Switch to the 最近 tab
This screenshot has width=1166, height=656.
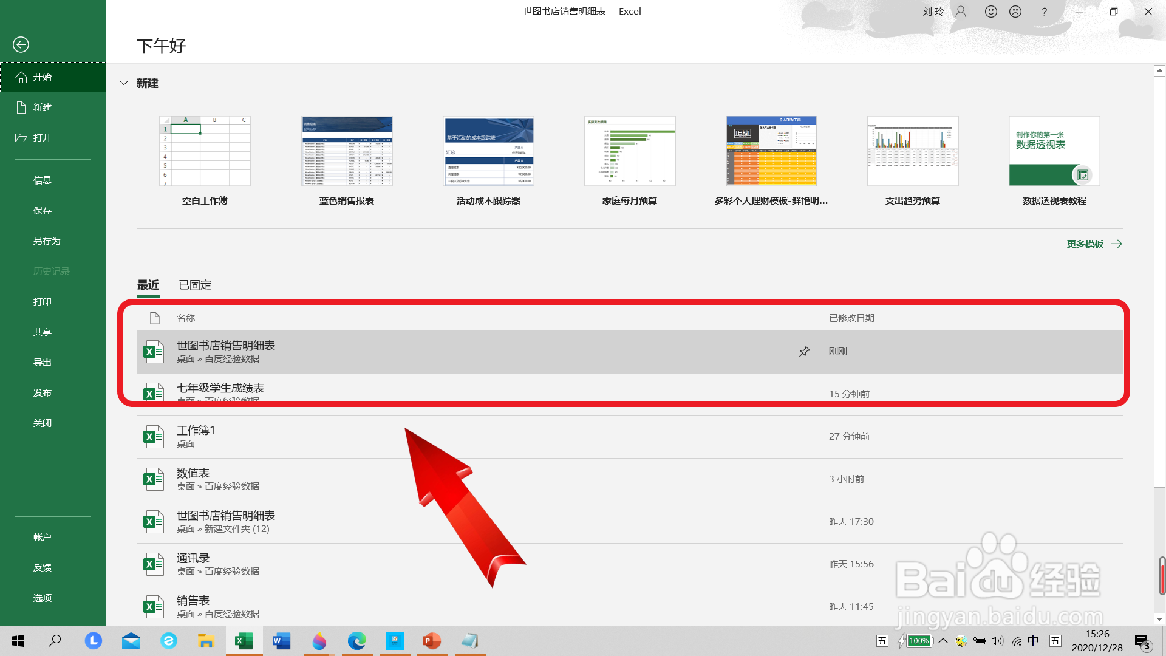click(148, 285)
